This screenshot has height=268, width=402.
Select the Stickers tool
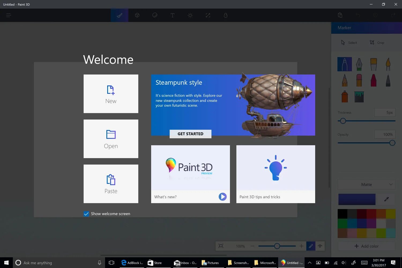tap(155, 15)
